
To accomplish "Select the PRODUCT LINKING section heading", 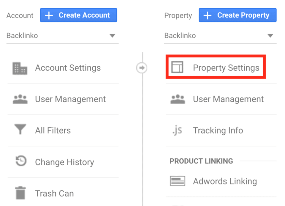I will tap(201, 161).
